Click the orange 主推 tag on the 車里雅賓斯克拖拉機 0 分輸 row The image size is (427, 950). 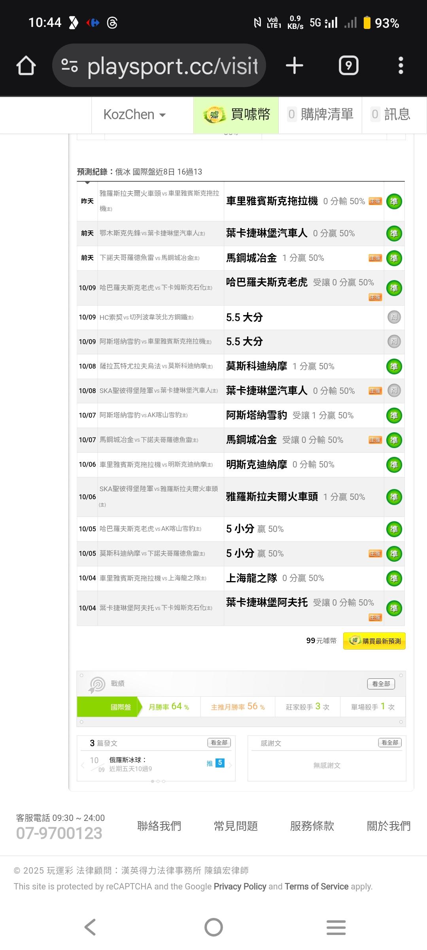pyautogui.click(x=375, y=201)
